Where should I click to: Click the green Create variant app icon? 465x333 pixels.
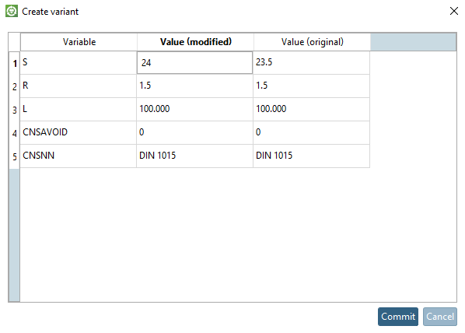[12, 11]
